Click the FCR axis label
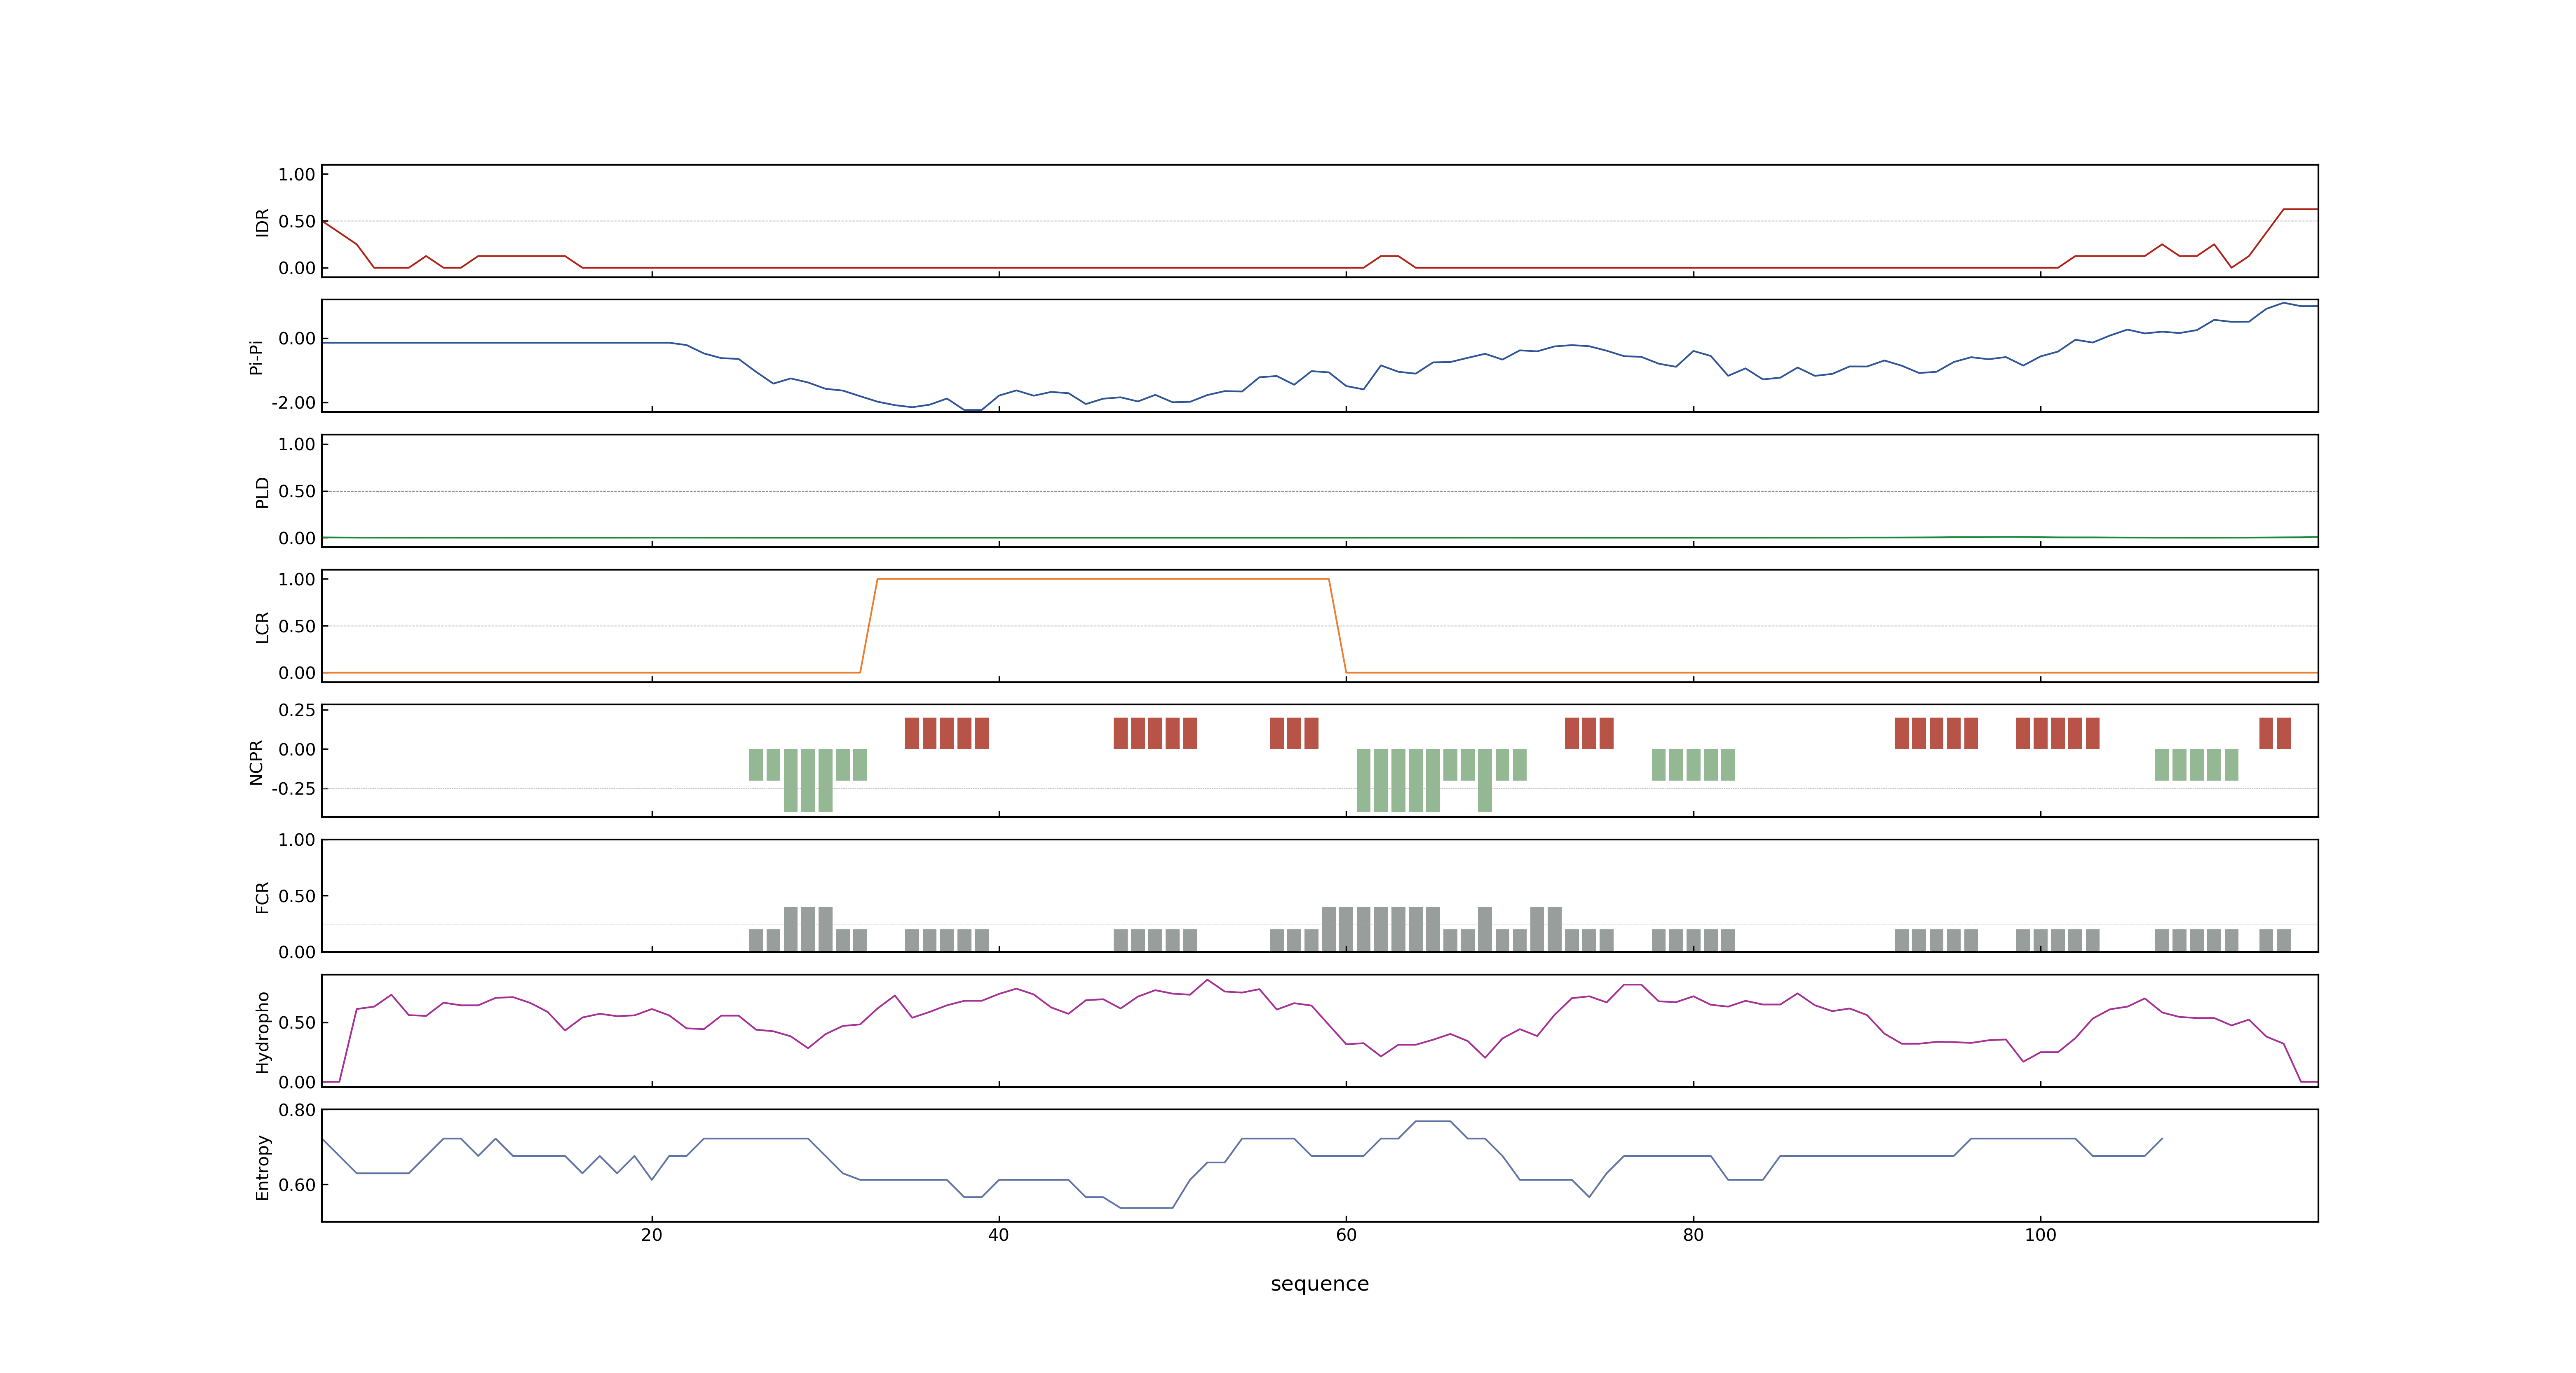The image size is (2576, 1373). [262, 897]
